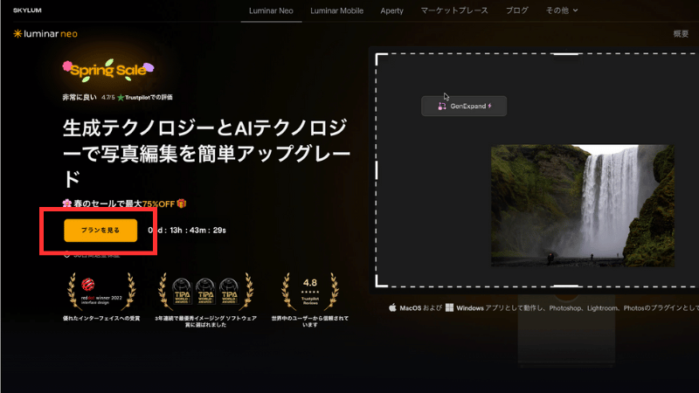Viewport: 699px width, 393px height.
Task: Open マーケットプレース menu item
Action: [x=454, y=10]
